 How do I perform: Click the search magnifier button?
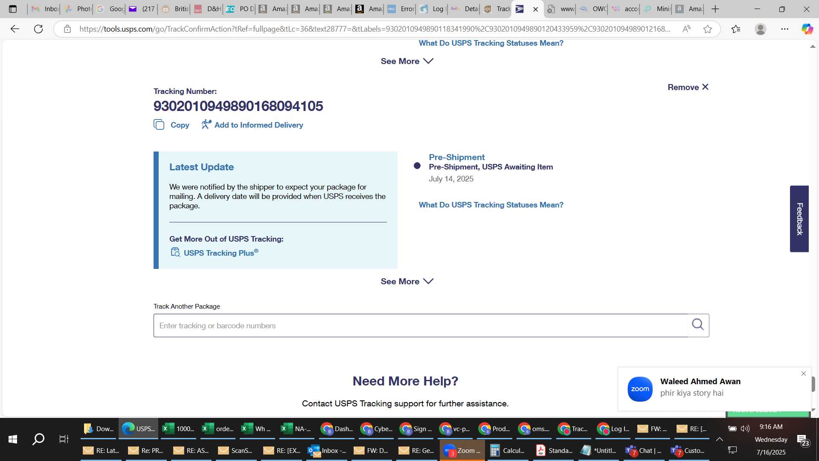tap(698, 325)
